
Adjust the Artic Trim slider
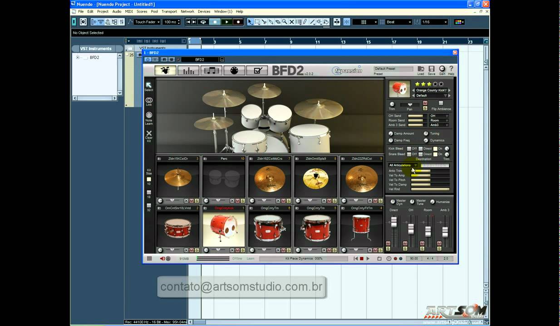point(430,171)
